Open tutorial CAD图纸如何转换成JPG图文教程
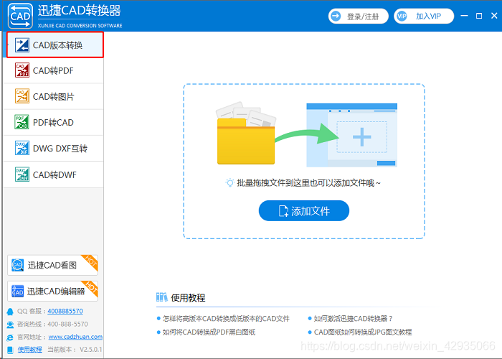502x359 pixels. [363, 332]
